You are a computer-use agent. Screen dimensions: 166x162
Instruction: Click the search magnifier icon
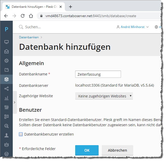(21, 27)
